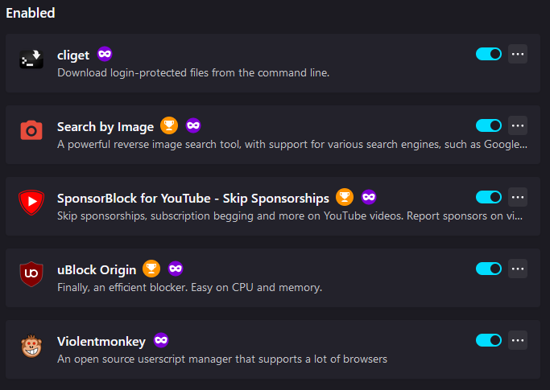
Task: Toggle off Search by Image extension
Action: [489, 125]
